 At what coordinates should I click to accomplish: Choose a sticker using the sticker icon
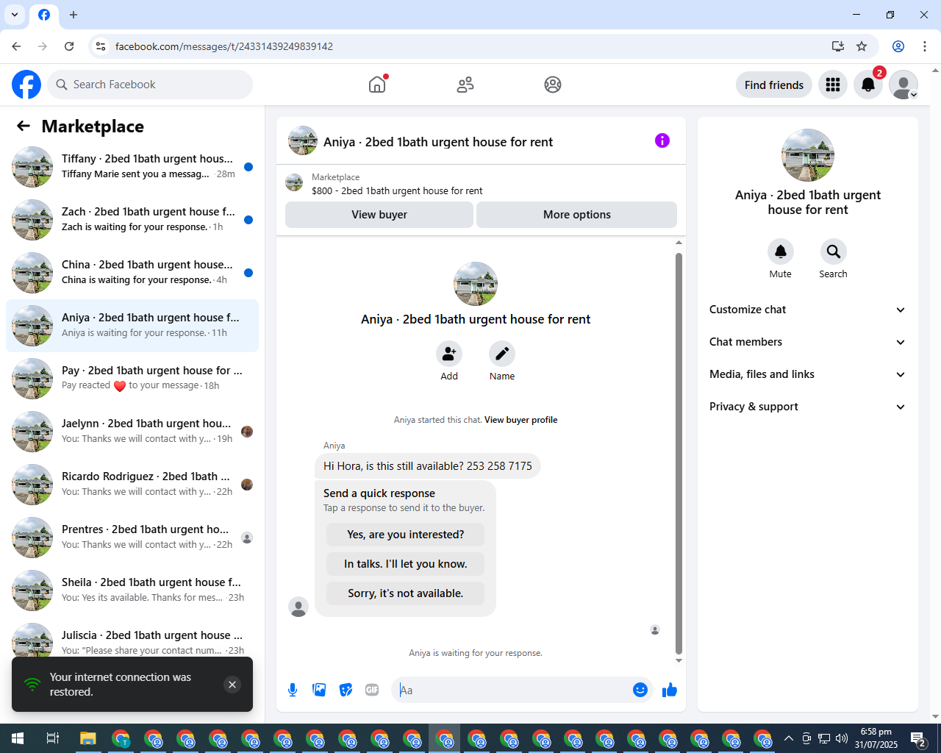[x=346, y=690]
